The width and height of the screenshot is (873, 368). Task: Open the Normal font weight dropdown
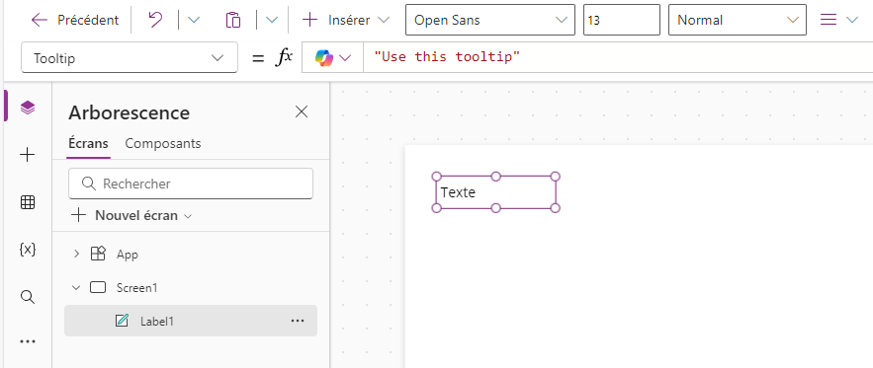coord(738,20)
